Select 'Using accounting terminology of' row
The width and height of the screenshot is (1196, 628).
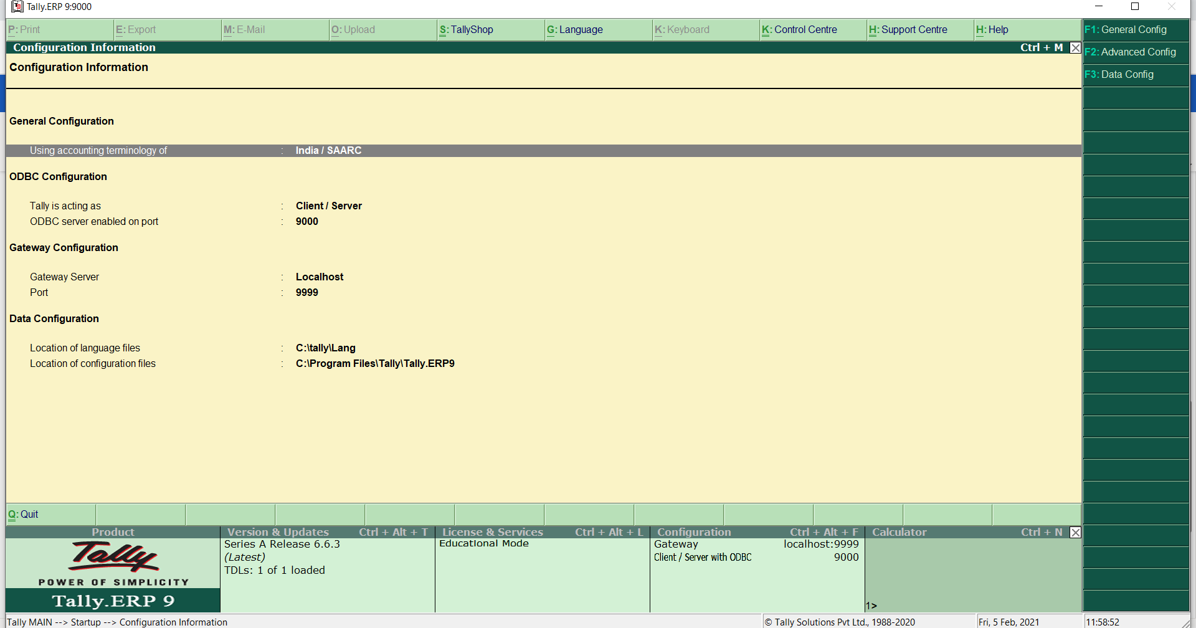(543, 151)
